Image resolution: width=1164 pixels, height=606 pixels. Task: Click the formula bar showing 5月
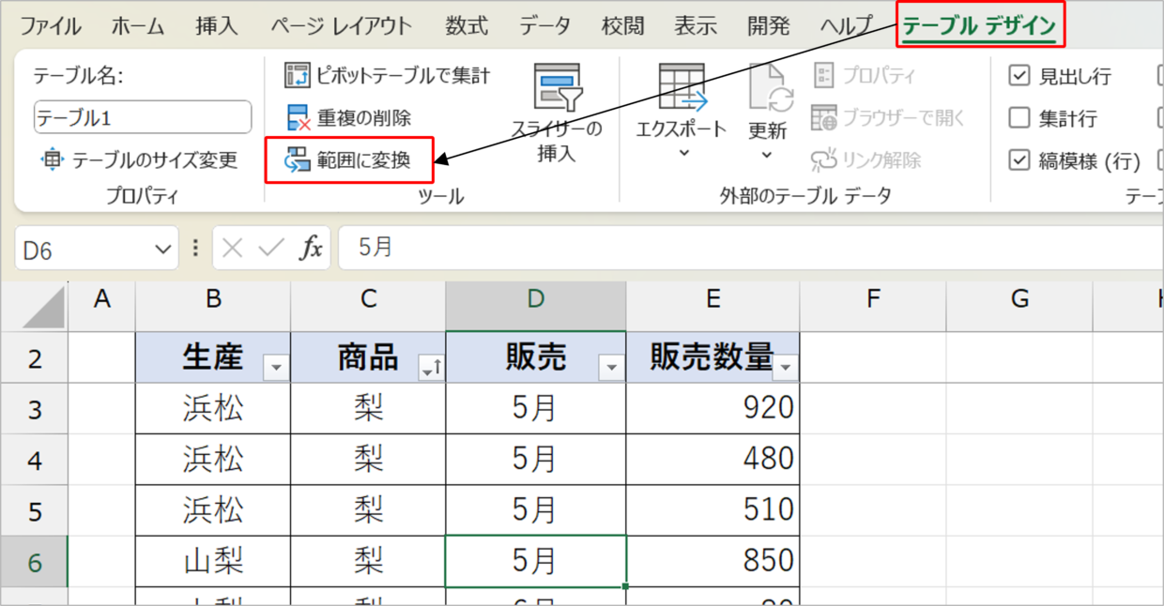(751, 248)
